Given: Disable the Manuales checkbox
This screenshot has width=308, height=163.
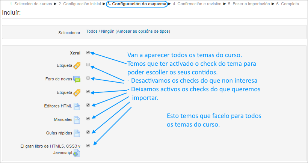Looking at the screenshot, I should [88, 119].
